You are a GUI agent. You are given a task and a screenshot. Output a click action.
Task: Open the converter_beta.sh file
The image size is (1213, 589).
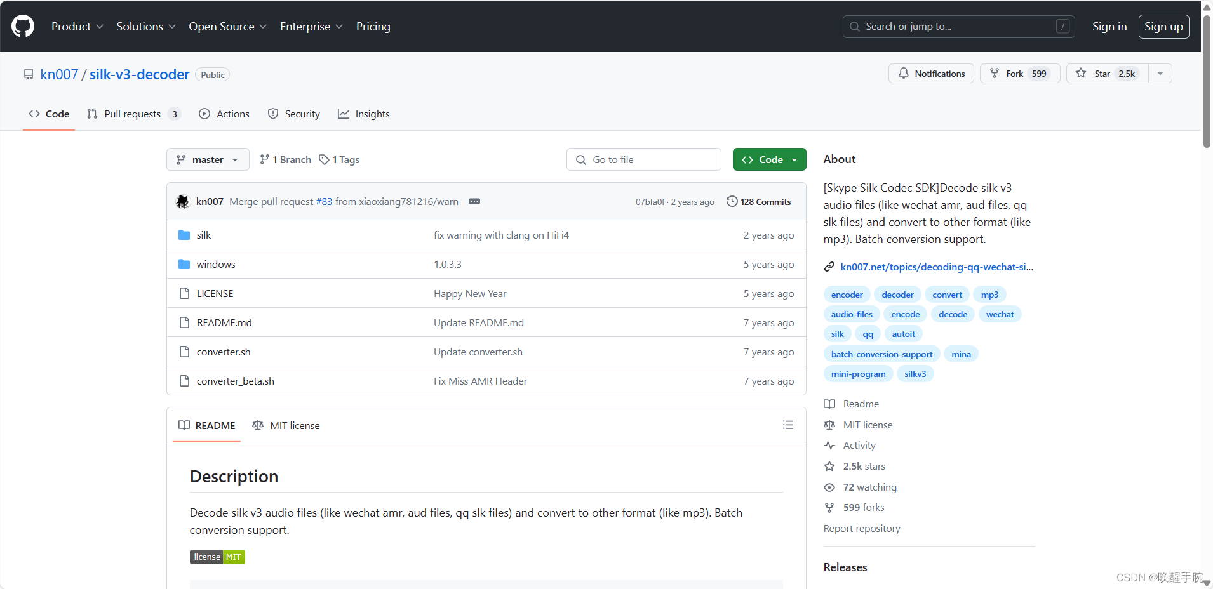236,381
